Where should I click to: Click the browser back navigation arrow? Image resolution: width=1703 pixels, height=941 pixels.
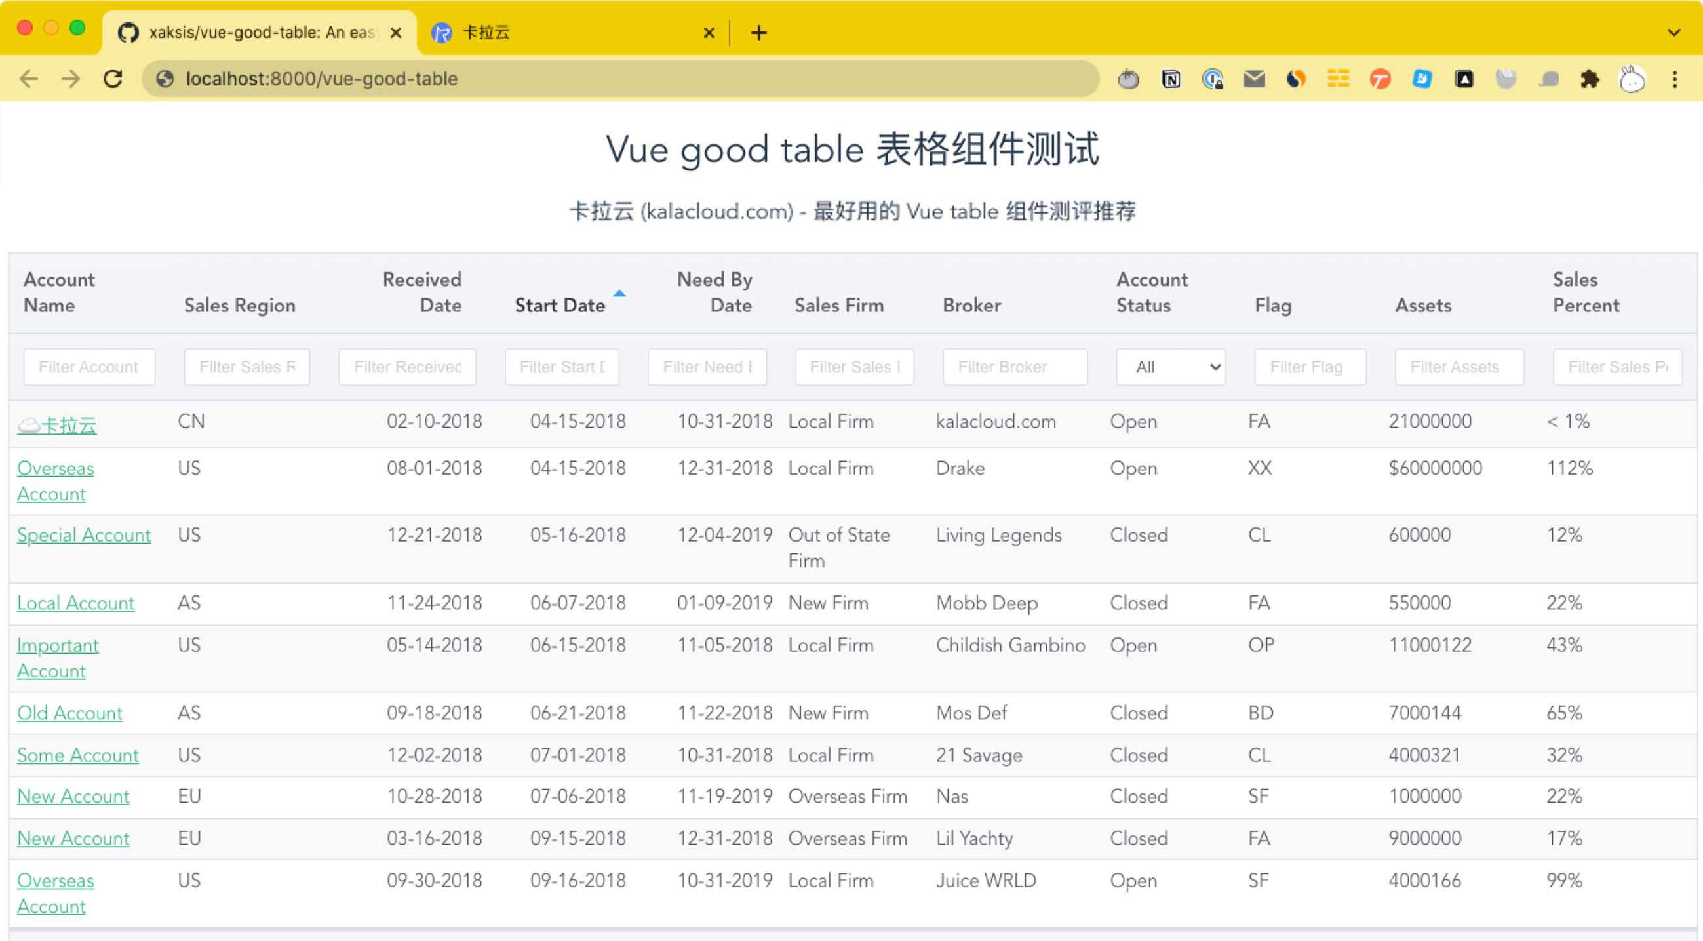point(31,79)
